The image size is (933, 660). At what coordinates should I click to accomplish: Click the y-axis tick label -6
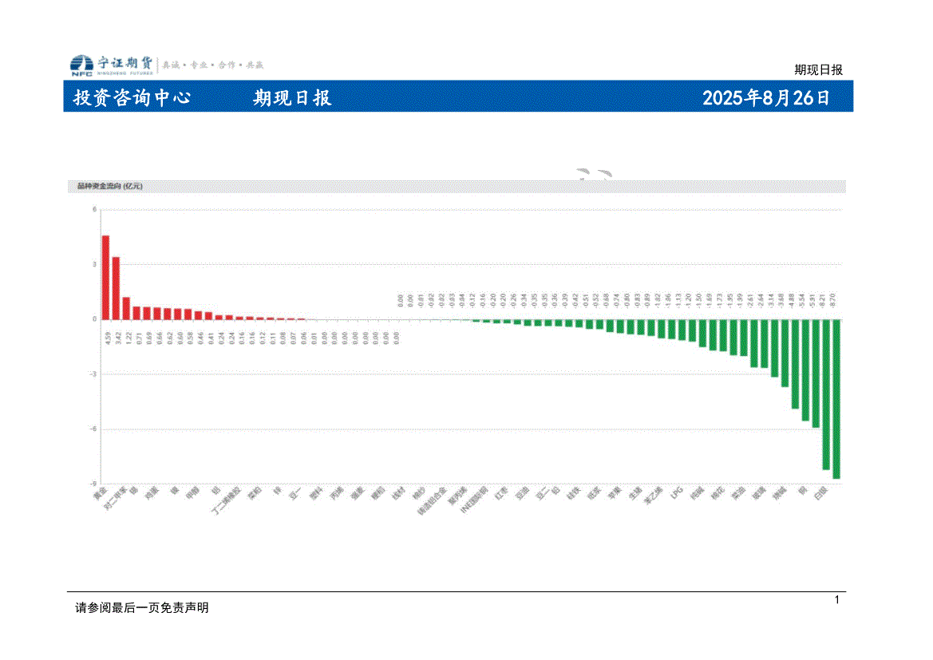93,429
